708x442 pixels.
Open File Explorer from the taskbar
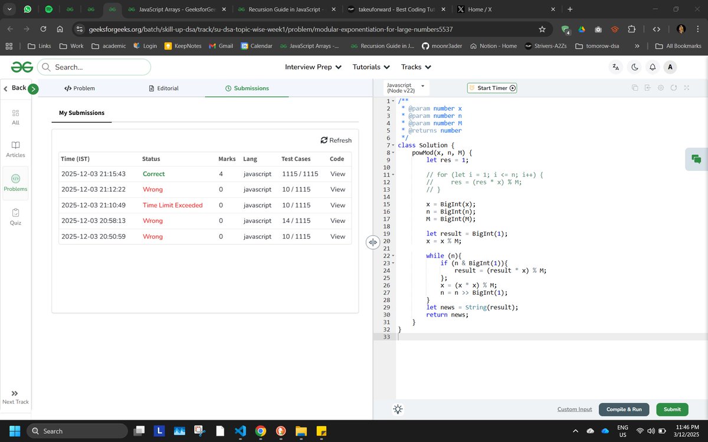pyautogui.click(x=301, y=431)
